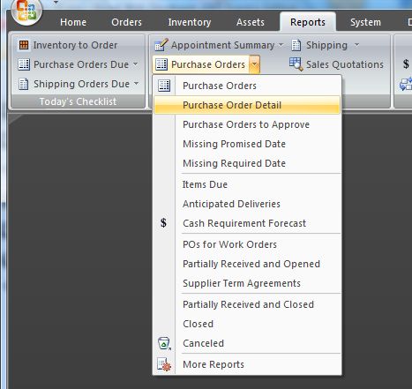Open the Inventory to Order report
Screen dimensions: 412x389
pyautogui.click(x=75, y=45)
